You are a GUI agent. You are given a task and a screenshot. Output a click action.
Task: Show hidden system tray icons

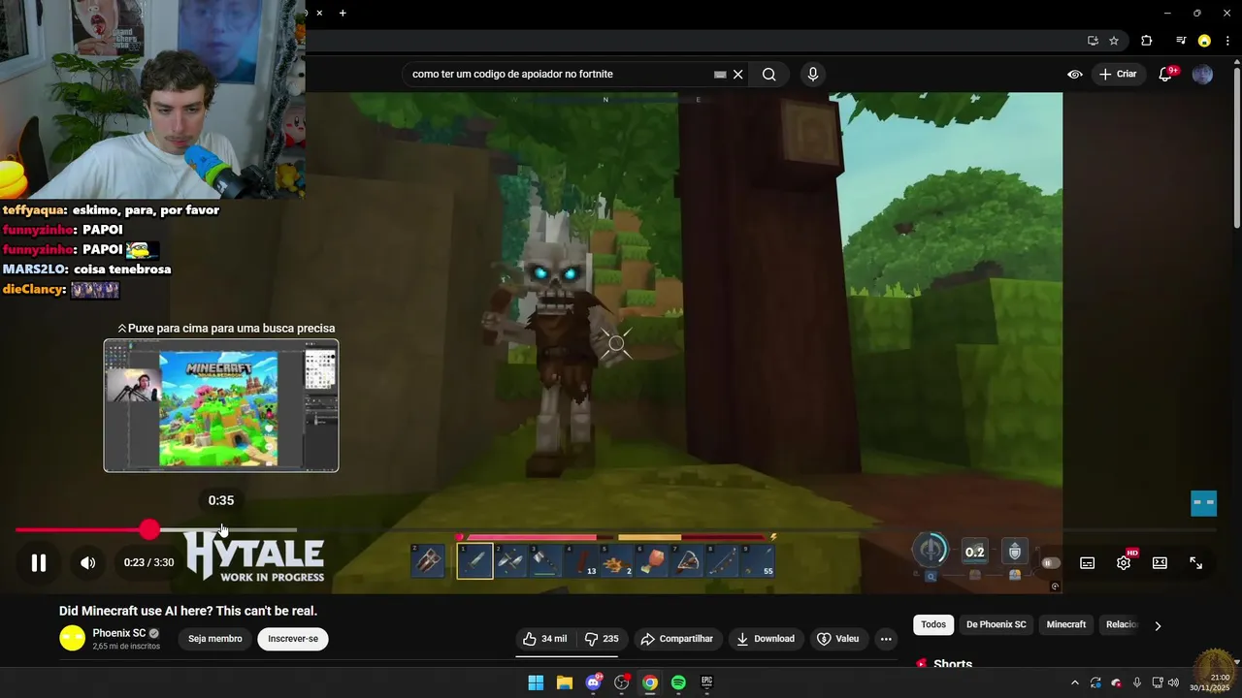pos(1074,682)
